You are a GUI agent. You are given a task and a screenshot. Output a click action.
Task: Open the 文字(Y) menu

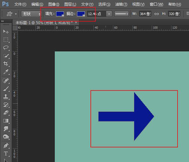(x=87, y=4)
